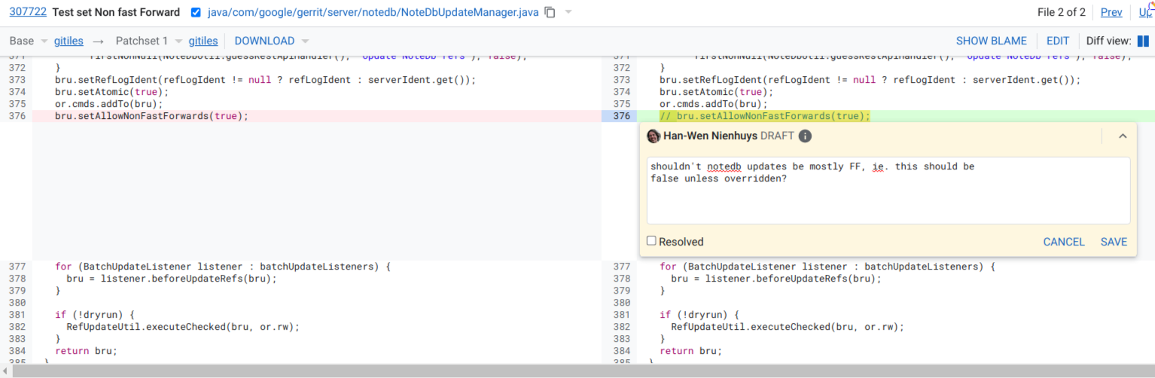Click SHOW BLAME
Image resolution: width=1155 pixels, height=378 pixels.
pyautogui.click(x=991, y=41)
